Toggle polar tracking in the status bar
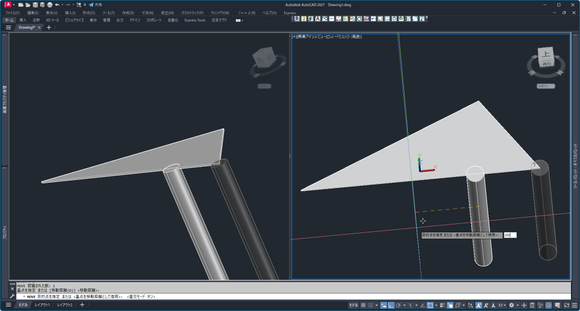The height and width of the screenshot is (311, 580). [x=398, y=305]
